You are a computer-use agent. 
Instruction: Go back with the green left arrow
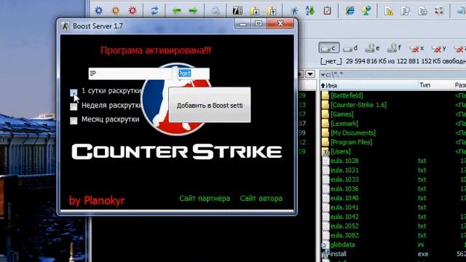coord(176,11)
